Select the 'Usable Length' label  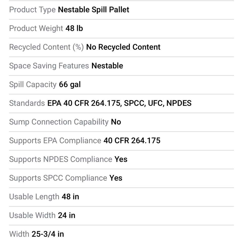pos(34,196)
